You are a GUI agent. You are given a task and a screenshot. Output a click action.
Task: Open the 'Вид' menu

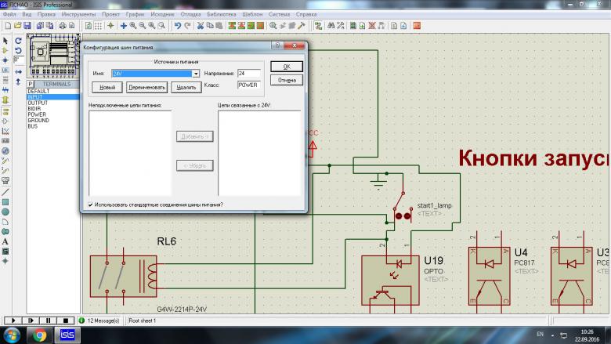tap(27, 14)
